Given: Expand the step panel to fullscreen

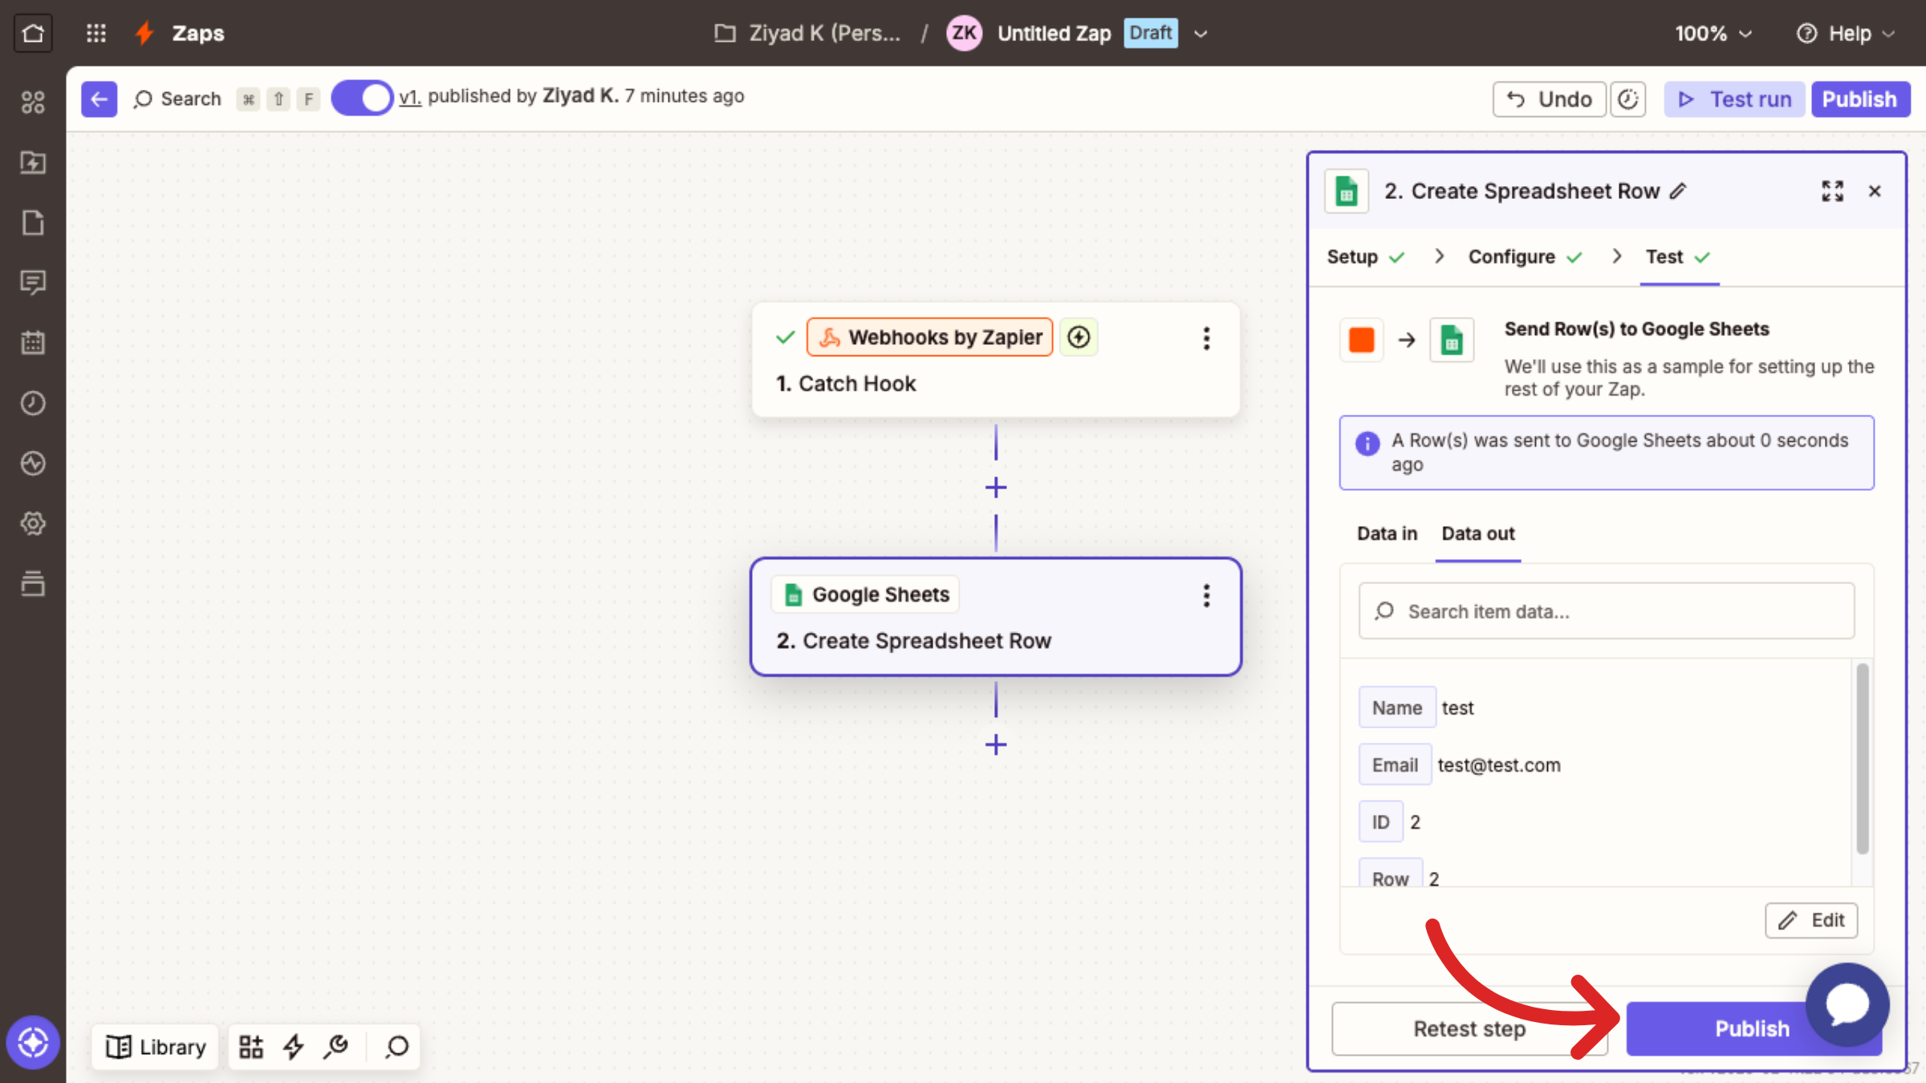Looking at the screenshot, I should pyautogui.click(x=1832, y=191).
